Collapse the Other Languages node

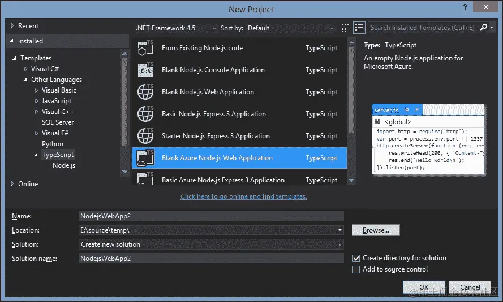(x=25, y=80)
